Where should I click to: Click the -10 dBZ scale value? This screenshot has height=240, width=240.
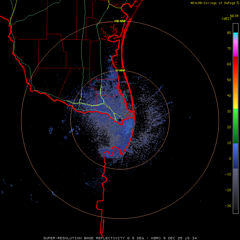coord(228,174)
